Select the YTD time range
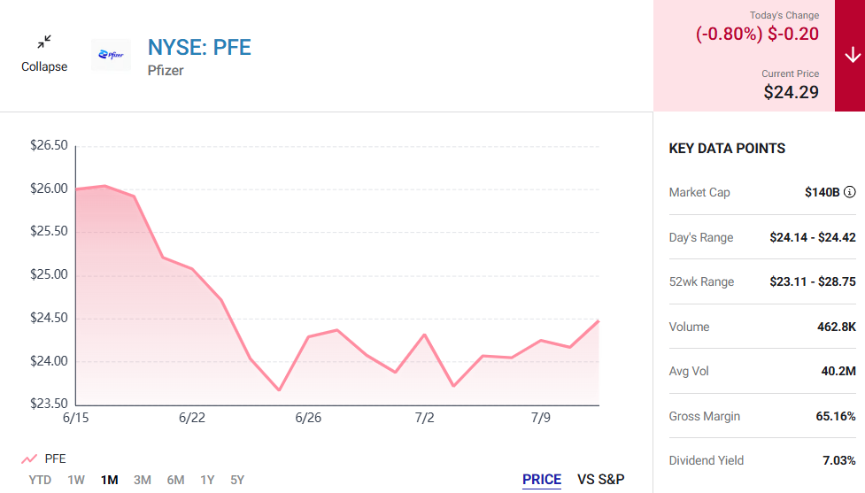The width and height of the screenshot is (865, 493). (x=40, y=480)
